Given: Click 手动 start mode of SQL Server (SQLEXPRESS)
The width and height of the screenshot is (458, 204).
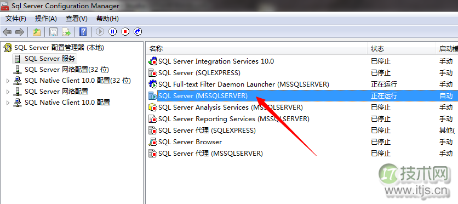Looking at the screenshot, I should 446,73.
